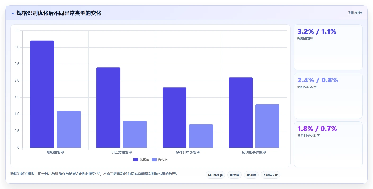
Task: Click the 3.2% / 1.1% card value
Action: coord(317,32)
